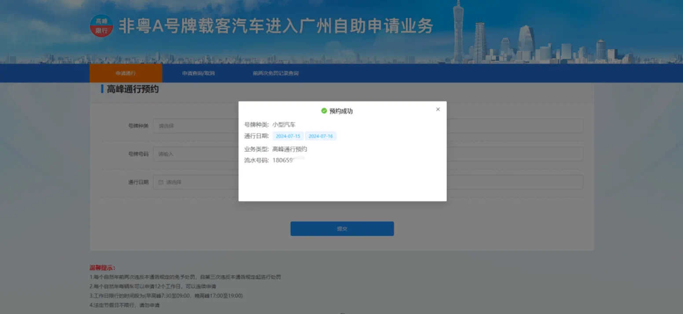The height and width of the screenshot is (314, 683).
Task: Switch to the 申请通行 tab
Action: (x=126, y=73)
